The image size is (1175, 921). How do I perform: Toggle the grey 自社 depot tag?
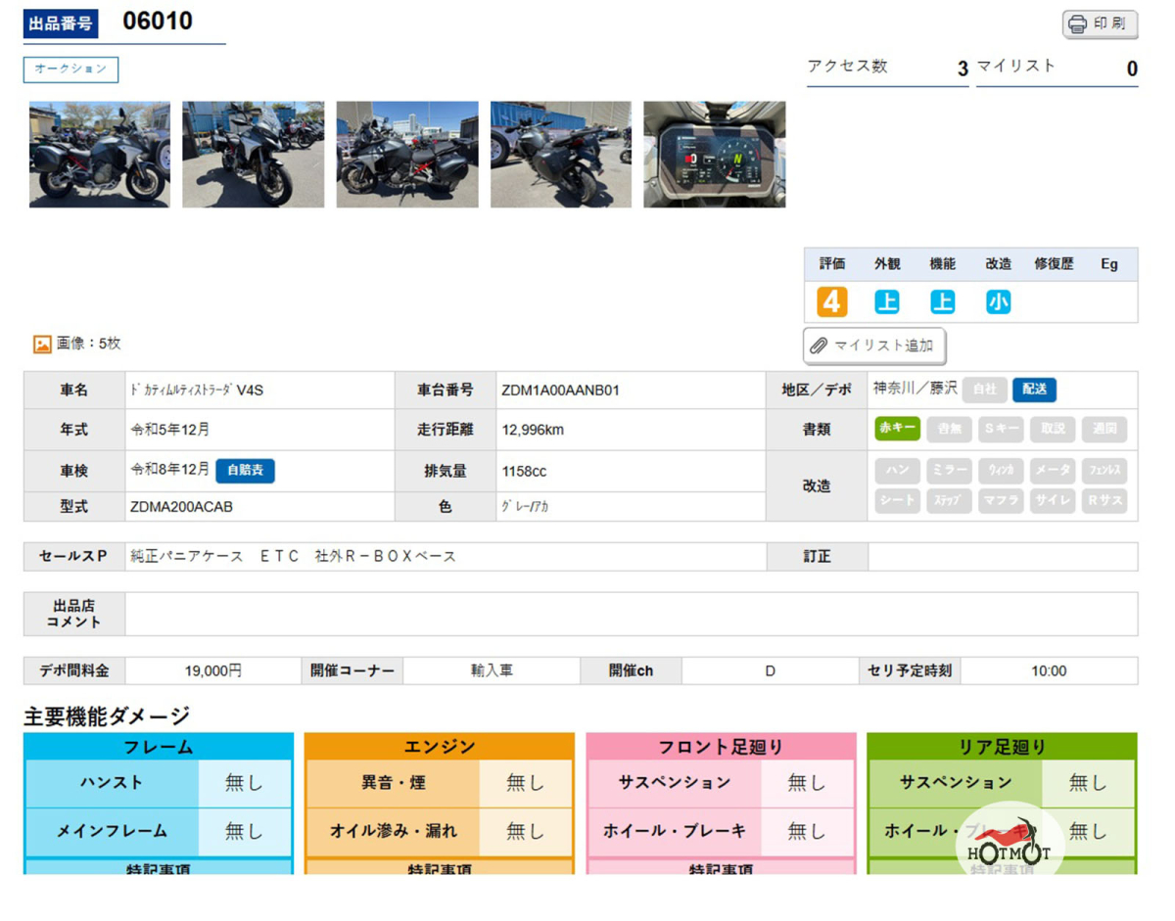[x=984, y=390]
